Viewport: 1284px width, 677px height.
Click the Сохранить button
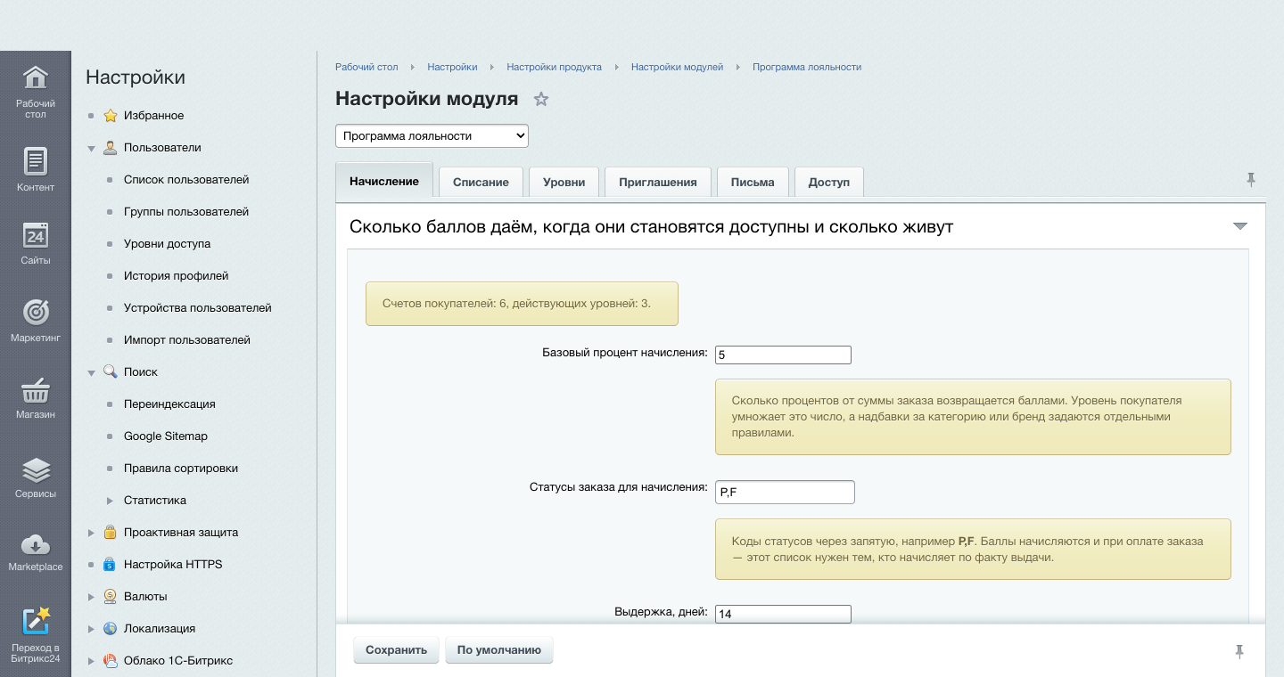[x=396, y=650]
